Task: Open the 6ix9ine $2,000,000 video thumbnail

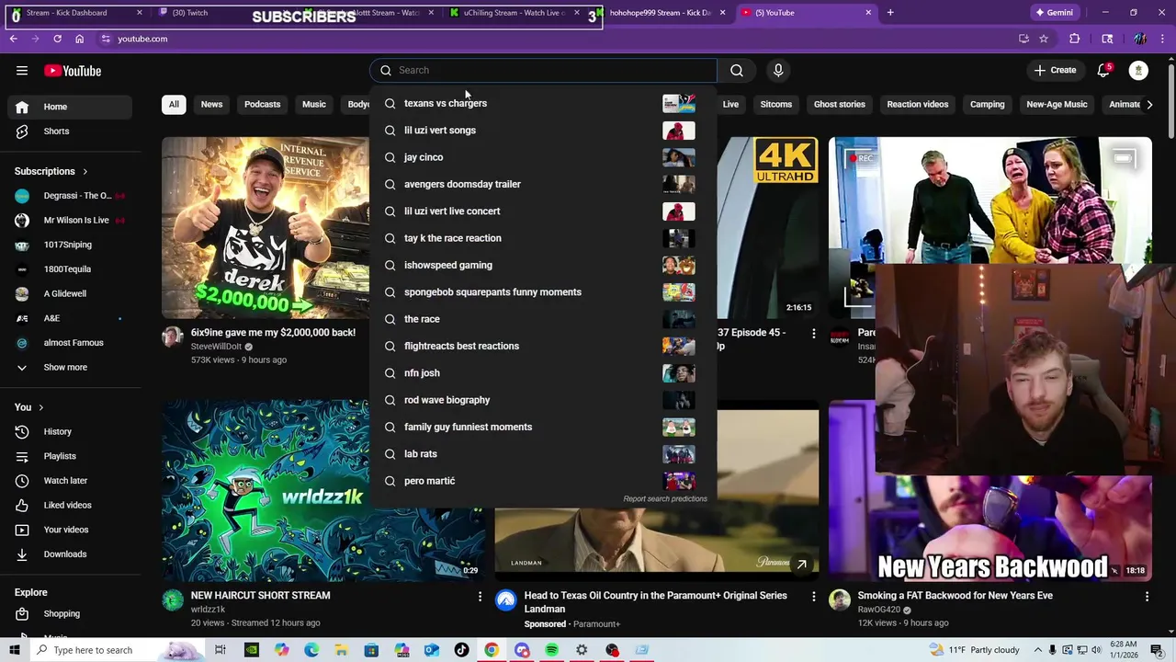Action: point(266,227)
